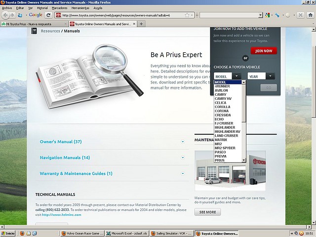316x237 pixels.
Task: Open a new tab with plus button
Action: tap(141, 24)
